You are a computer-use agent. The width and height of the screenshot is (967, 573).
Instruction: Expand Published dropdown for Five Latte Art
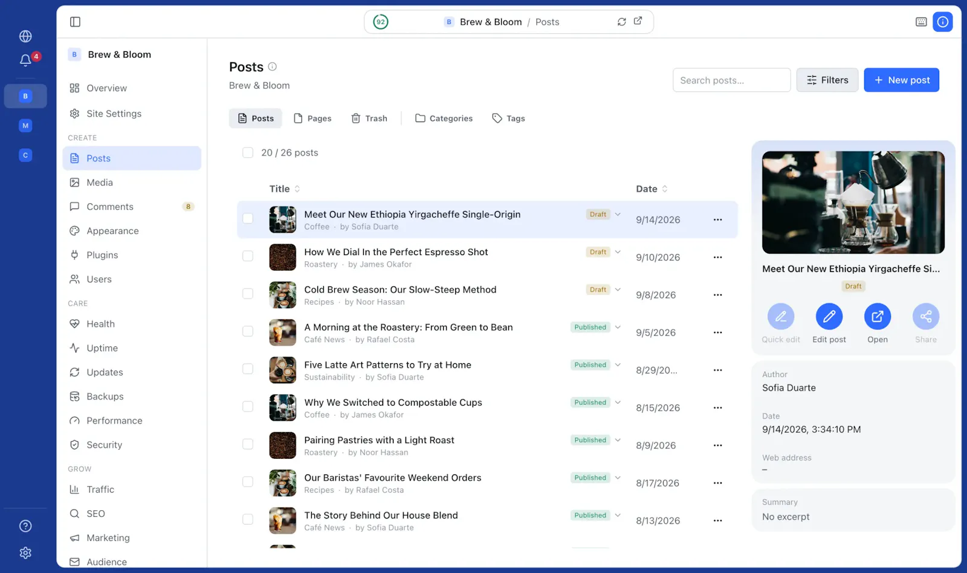pos(618,364)
